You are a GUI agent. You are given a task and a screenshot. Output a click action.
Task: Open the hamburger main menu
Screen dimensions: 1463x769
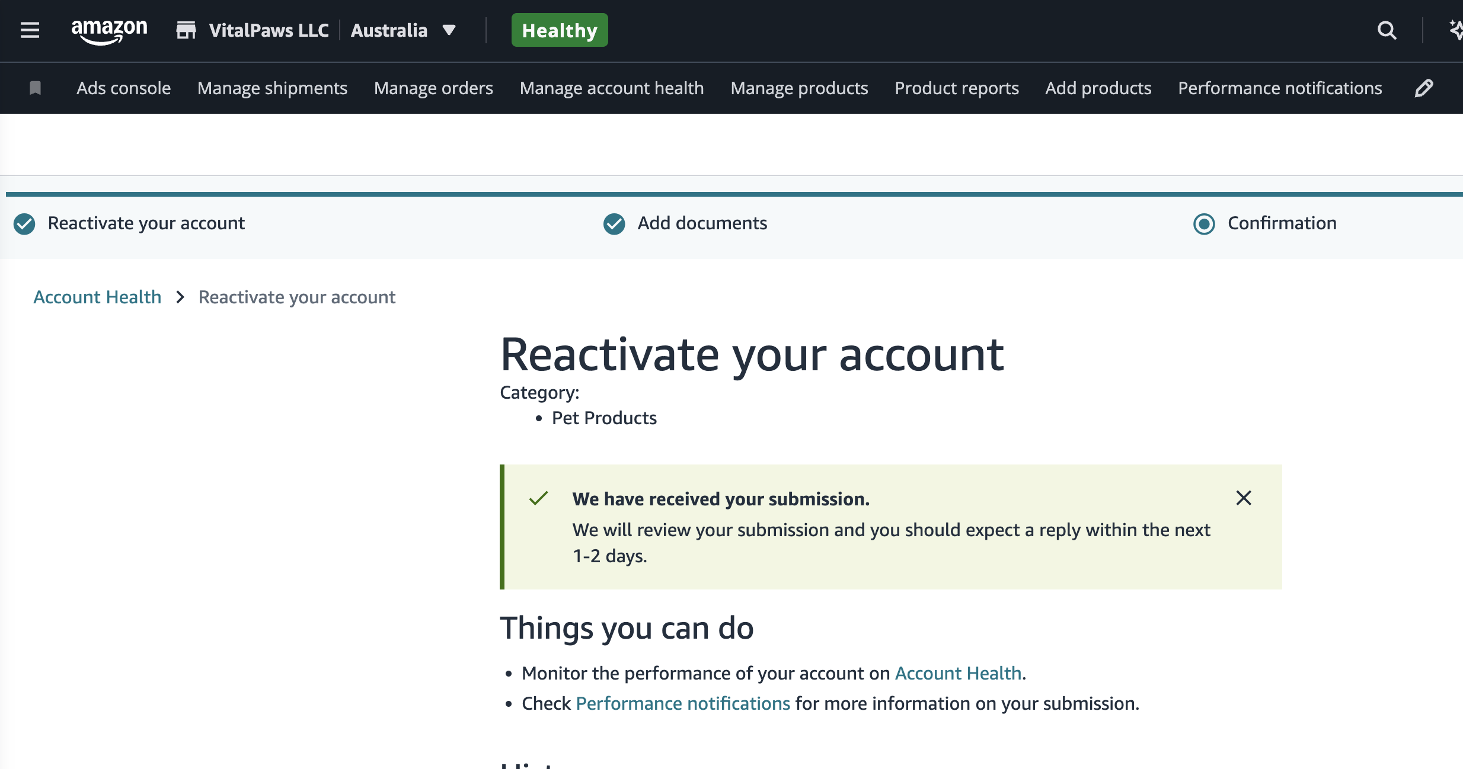click(30, 30)
